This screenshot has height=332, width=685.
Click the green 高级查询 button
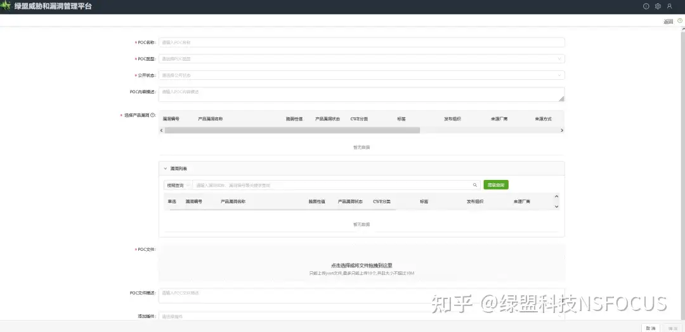tap(495, 185)
